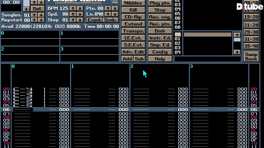Viewport: 264px width, 148px height.
Task: Decrease Repstart with down arrow
Action: pos(41,20)
